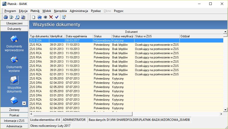Image resolution: width=228 pixels, height=129 pixels.
Task: Click the horizontal scrollbar thumb
Action: click(x=83, y=114)
